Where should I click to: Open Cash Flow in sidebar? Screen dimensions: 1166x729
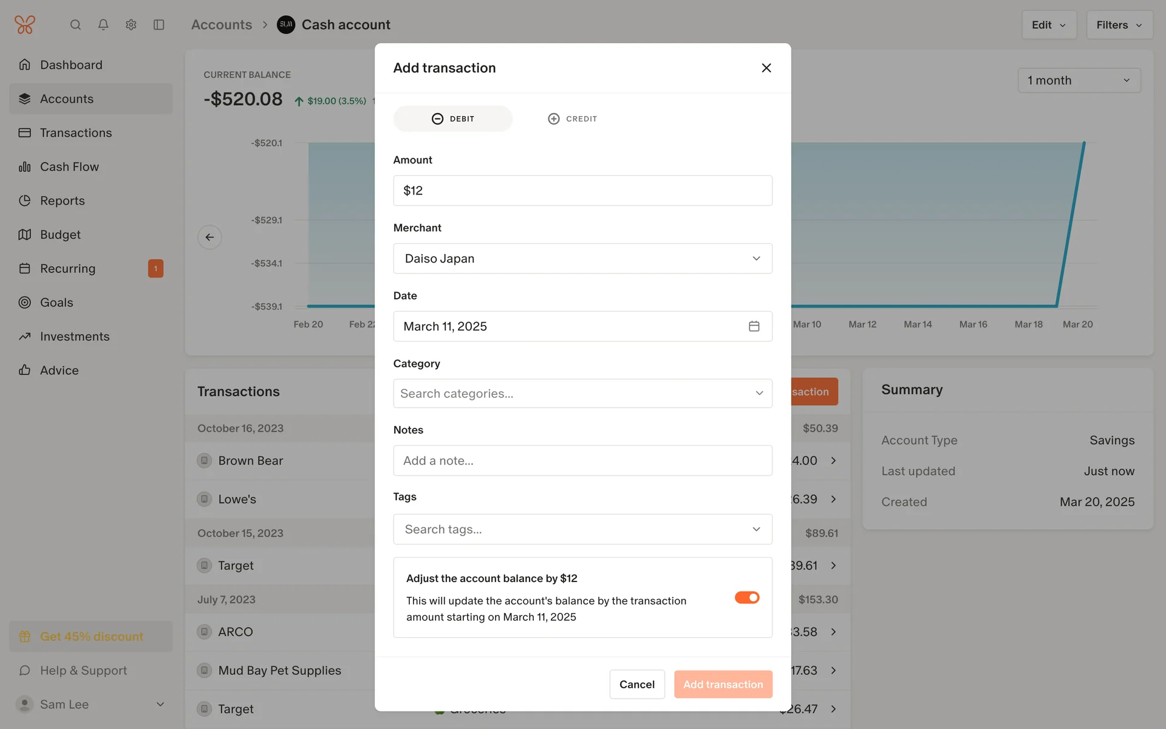[69, 167]
